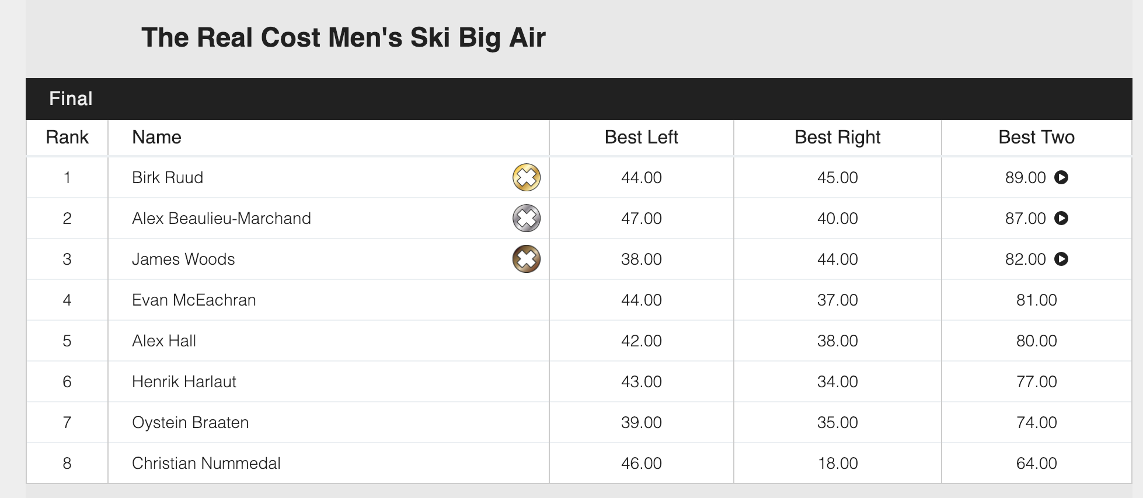Click the Best Left column header
The height and width of the screenshot is (498, 1143).
point(641,137)
